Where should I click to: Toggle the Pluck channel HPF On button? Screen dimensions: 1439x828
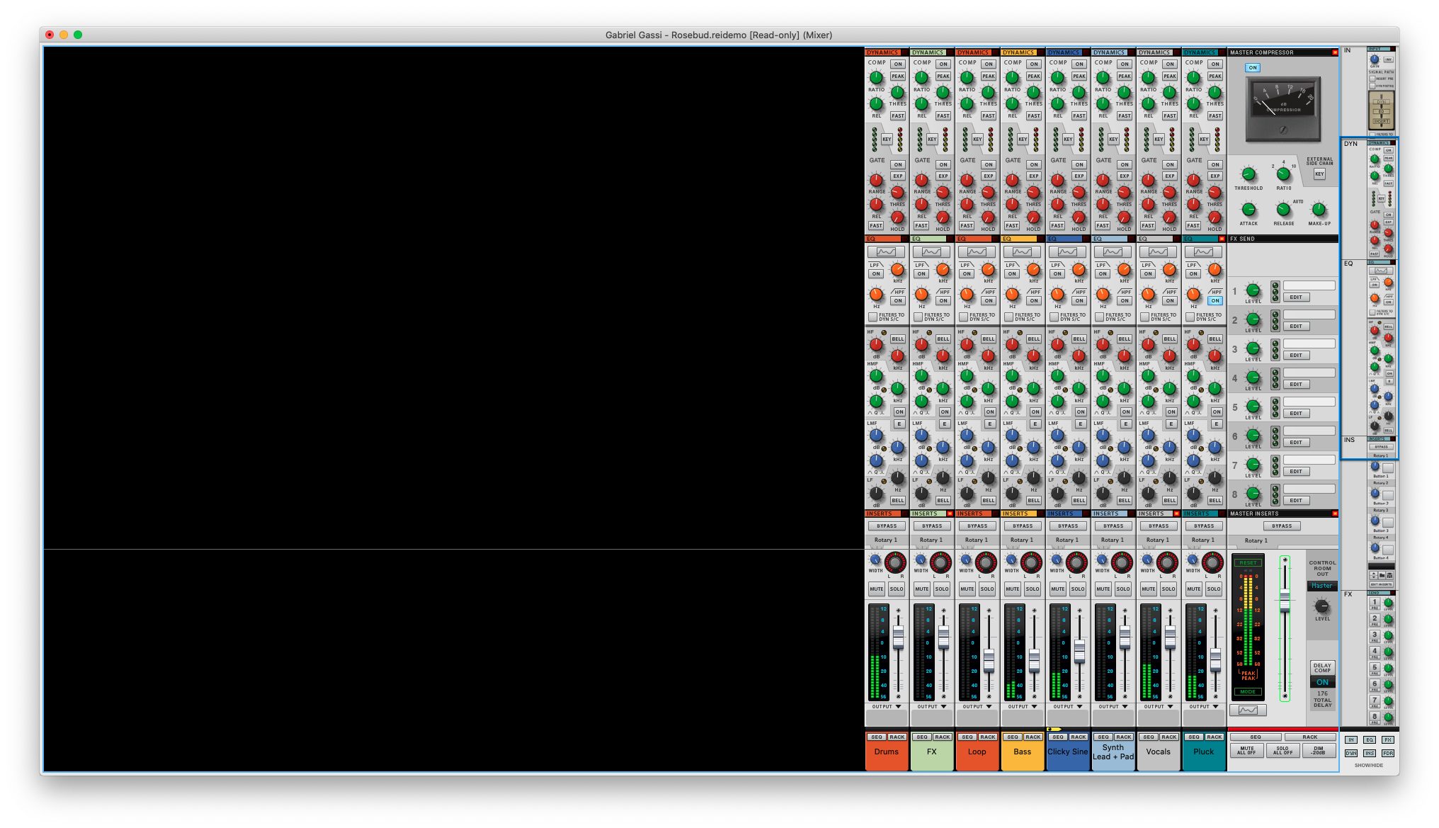[1215, 300]
